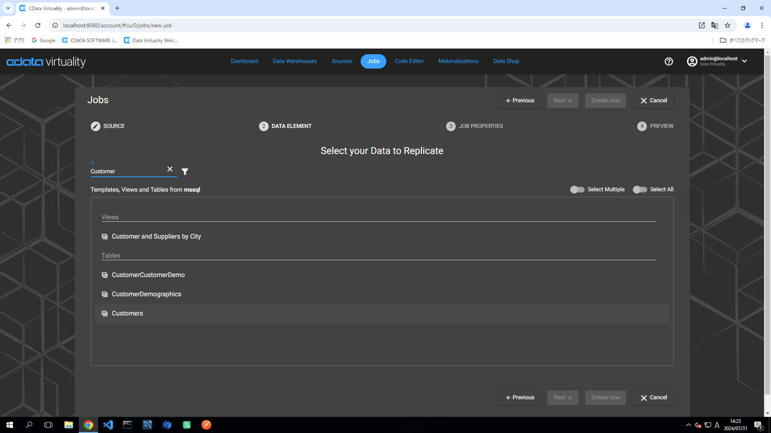Open the help question mark icon
771x433 pixels.
tap(669, 61)
